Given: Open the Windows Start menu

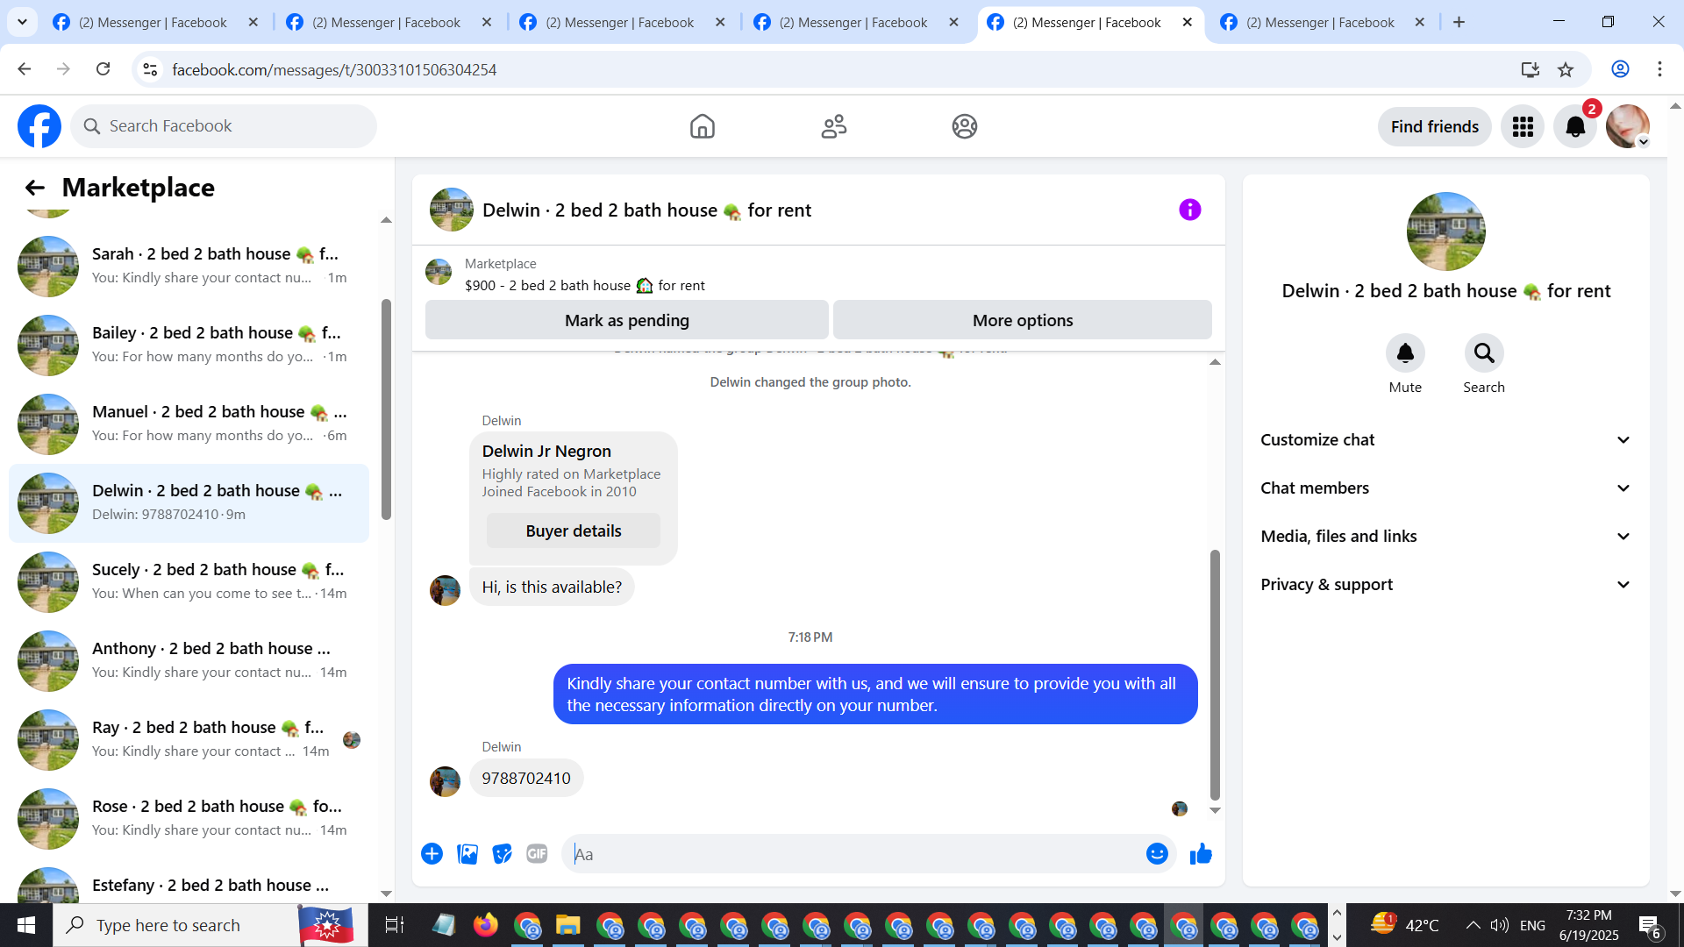Looking at the screenshot, I should pyautogui.click(x=26, y=925).
